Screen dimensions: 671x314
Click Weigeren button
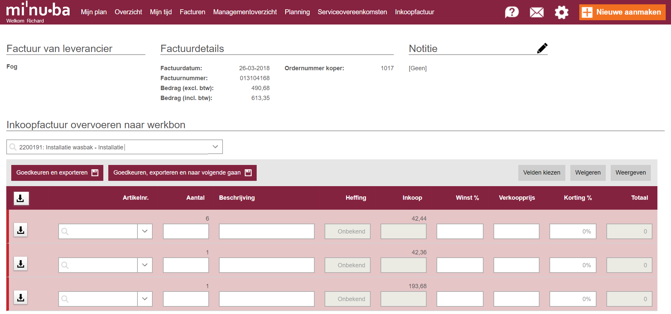coord(588,173)
